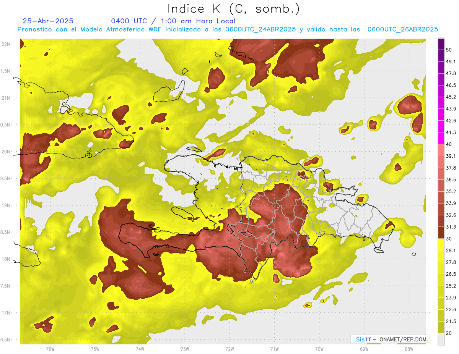Click the colorbar value '49.1'

[x=451, y=62]
